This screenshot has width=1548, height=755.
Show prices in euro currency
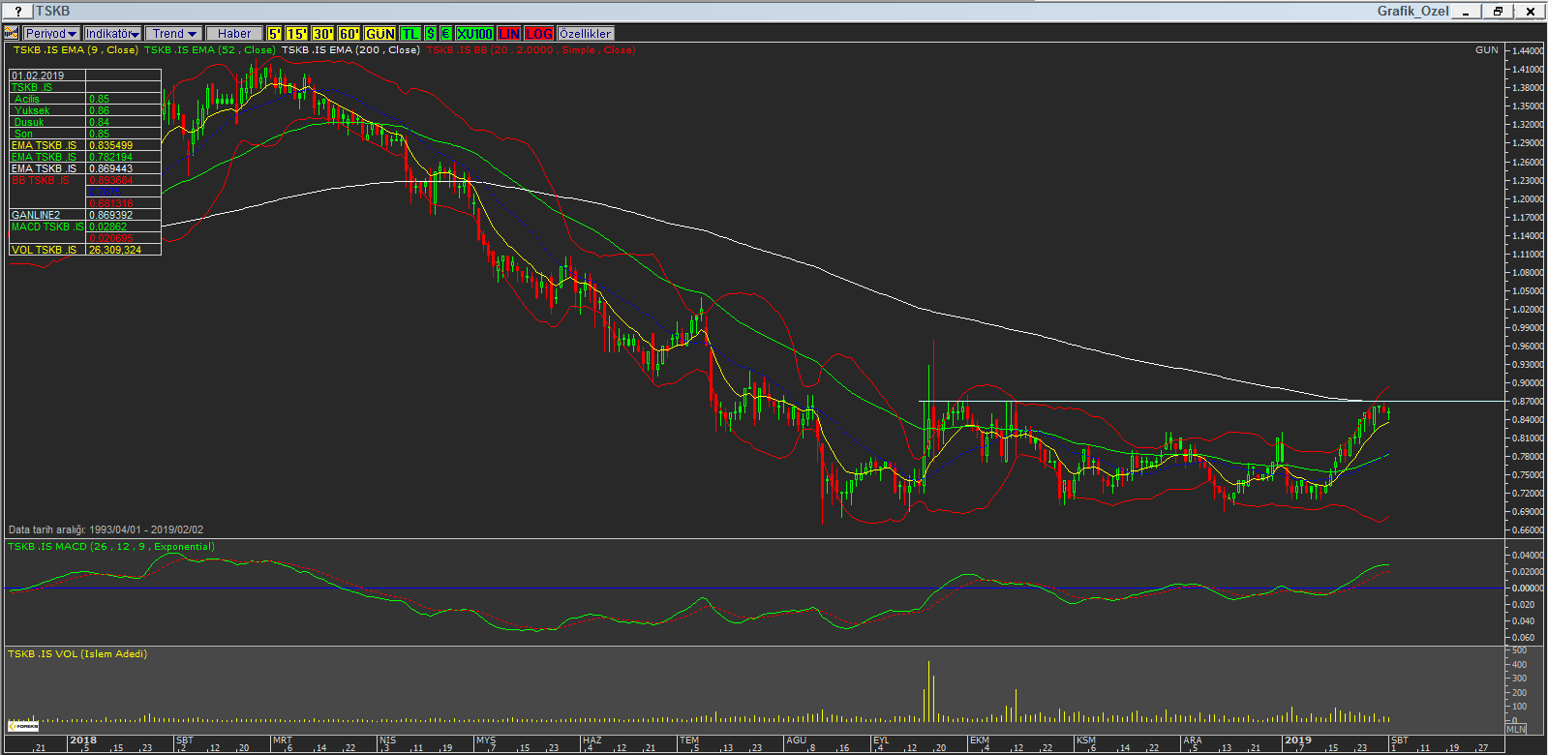(x=446, y=33)
